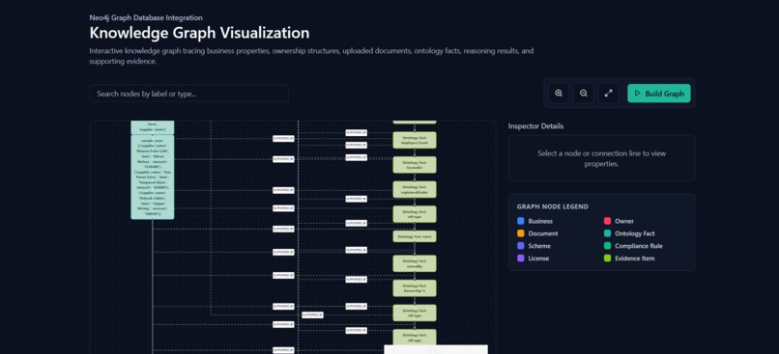This screenshot has width=779, height=354.
Task: Select the registeredUnder ontology fact node
Action: pos(415,189)
